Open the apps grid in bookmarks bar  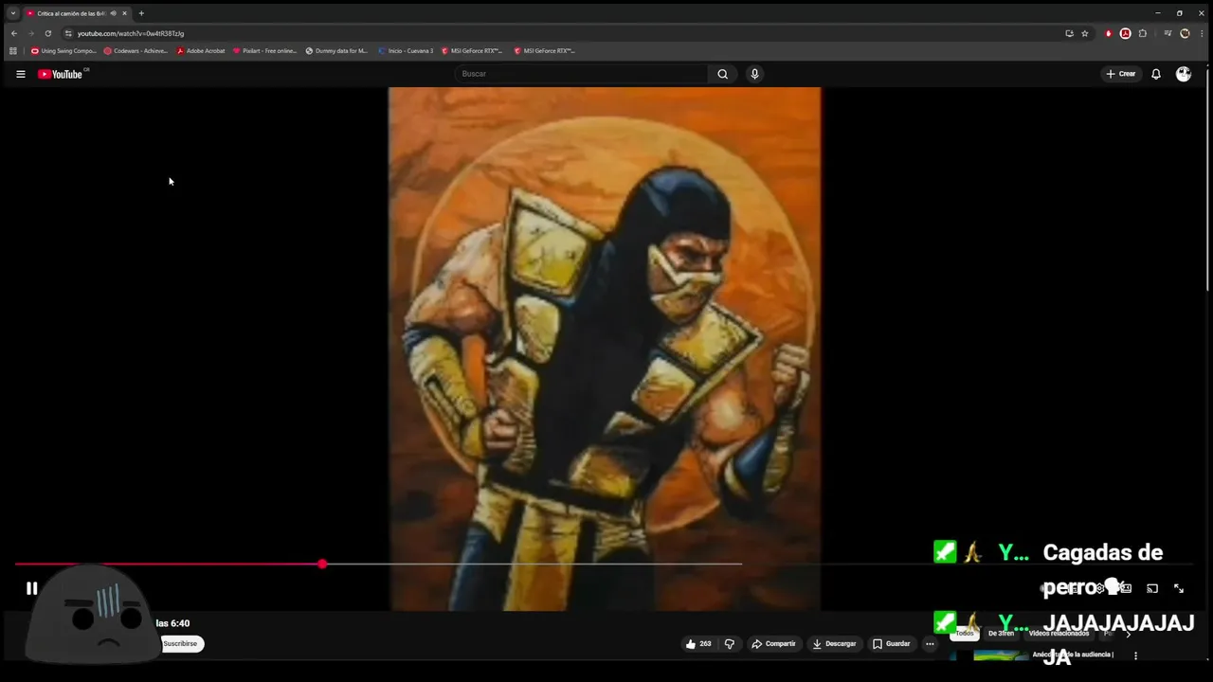[13, 51]
